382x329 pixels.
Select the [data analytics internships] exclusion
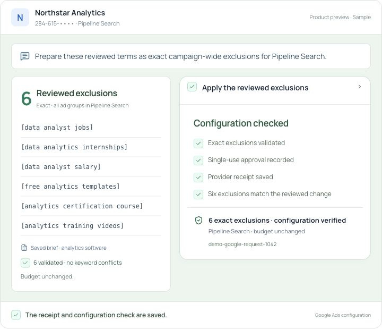click(91, 147)
